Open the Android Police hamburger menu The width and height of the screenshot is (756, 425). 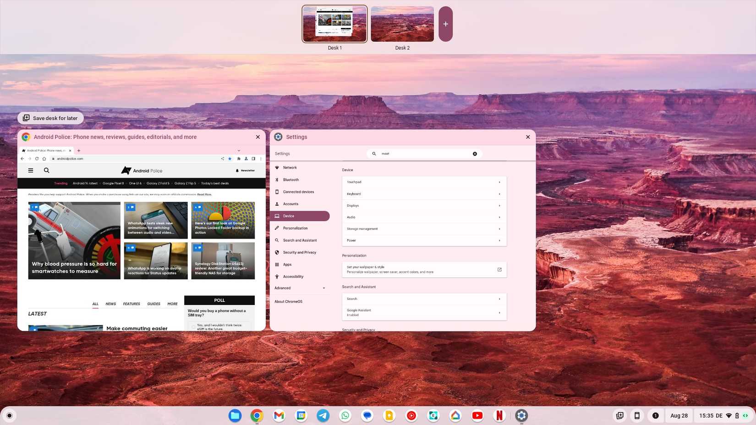(30, 170)
